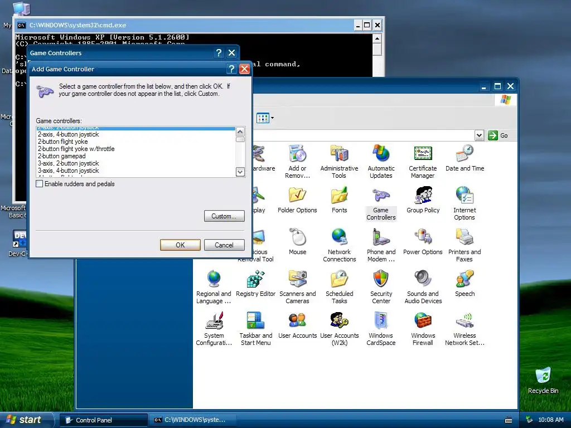Select 2-button flight yoke w/throttle entry
The height and width of the screenshot is (428, 571).
[136, 149]
